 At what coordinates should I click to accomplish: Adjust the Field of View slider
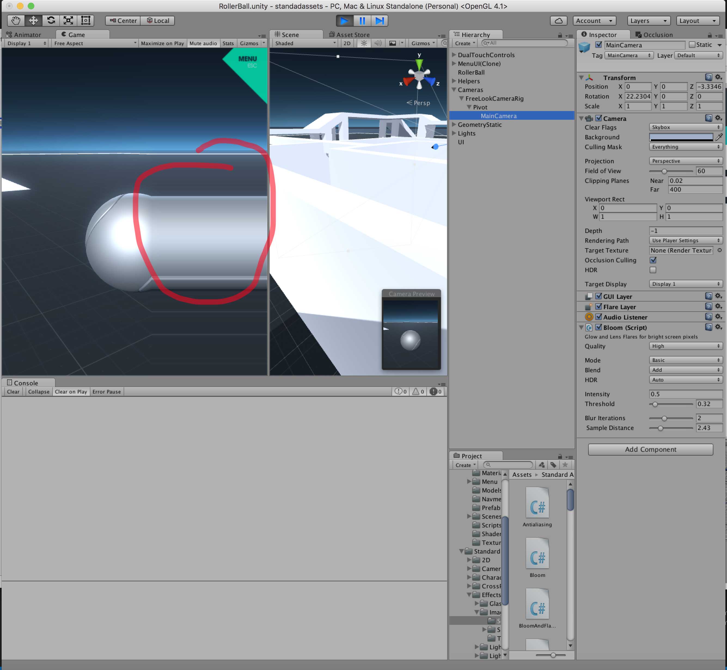(671, 171)
